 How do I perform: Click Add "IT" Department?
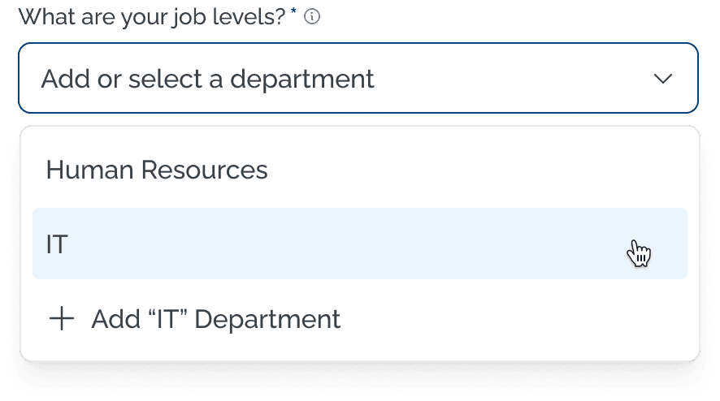point(215,319)
